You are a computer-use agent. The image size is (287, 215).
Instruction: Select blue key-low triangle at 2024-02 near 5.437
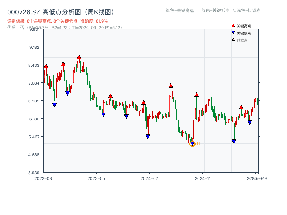[x=148, y=137]
